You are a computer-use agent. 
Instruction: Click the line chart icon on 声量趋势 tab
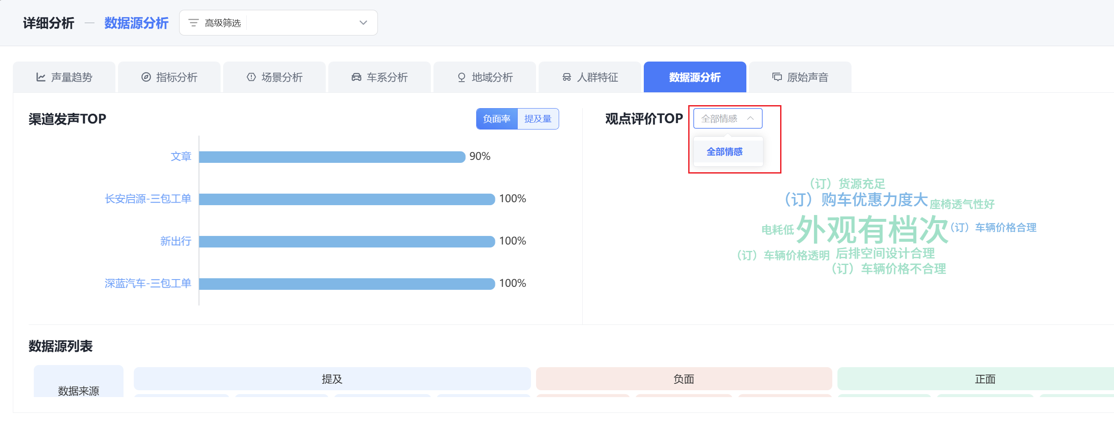[x=41, y=77]
